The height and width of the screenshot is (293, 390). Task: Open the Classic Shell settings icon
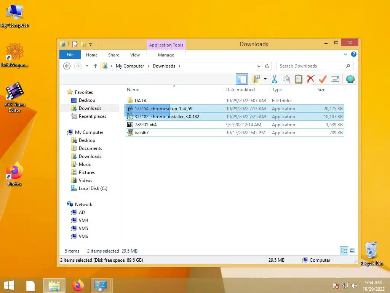350,79
